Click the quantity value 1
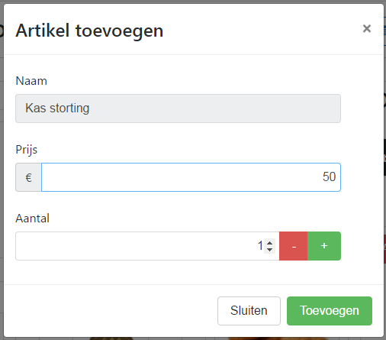Screen dimensions: 386x340 (x=260, y=246)
